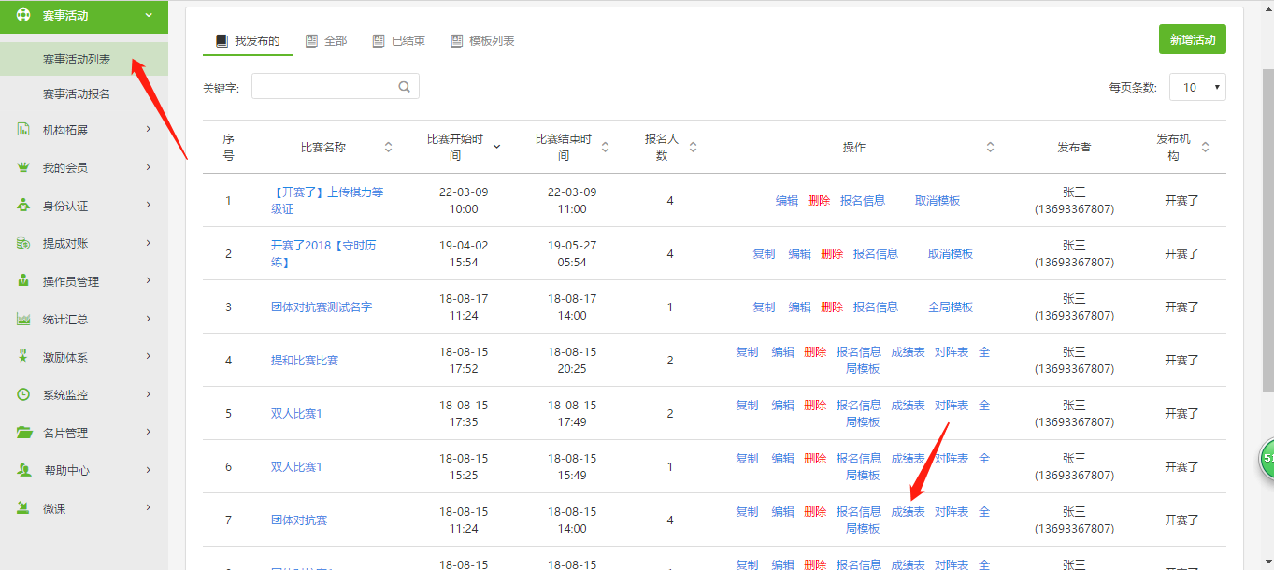Expand the 我的会员 submenu arrow
Screen dimensions: 1274x570
click(149, 167)
